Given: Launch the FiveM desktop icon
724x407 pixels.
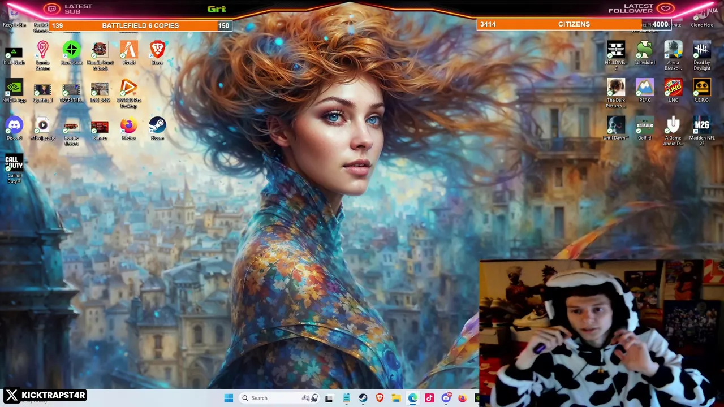Looking at the screenshot, I should 128,54.
